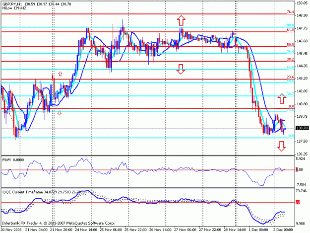Select the red 76.4 Fibonacci level label
The height and width of the screenshot is (233, 310).
coord(291,12)
